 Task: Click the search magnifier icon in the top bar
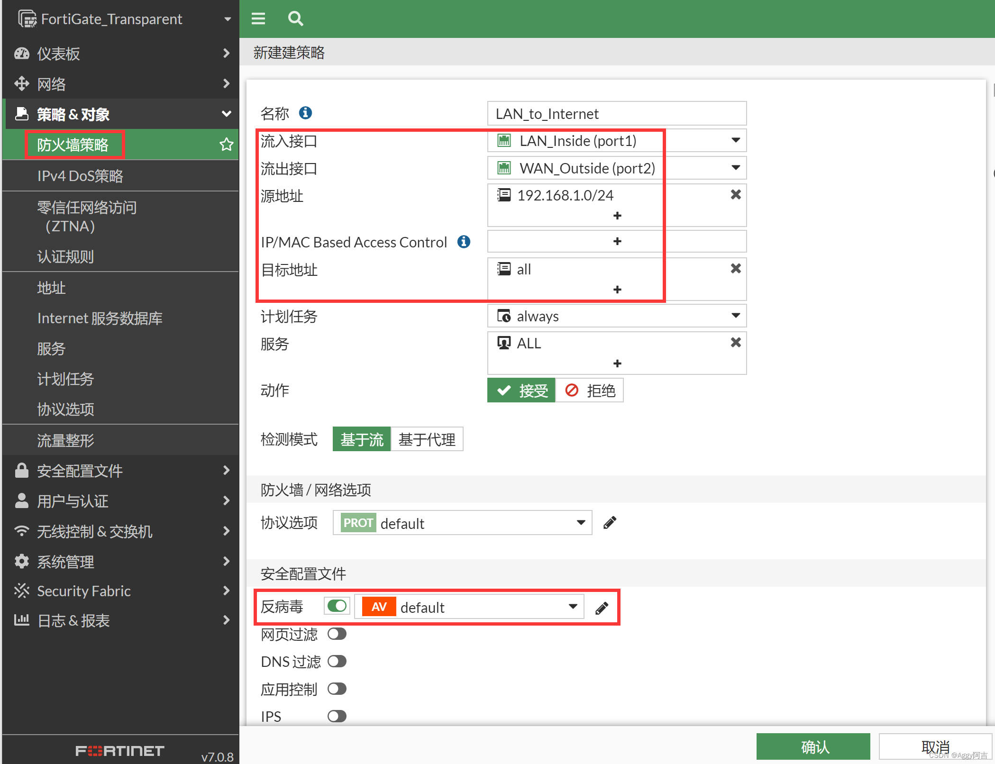pos(295,18)
